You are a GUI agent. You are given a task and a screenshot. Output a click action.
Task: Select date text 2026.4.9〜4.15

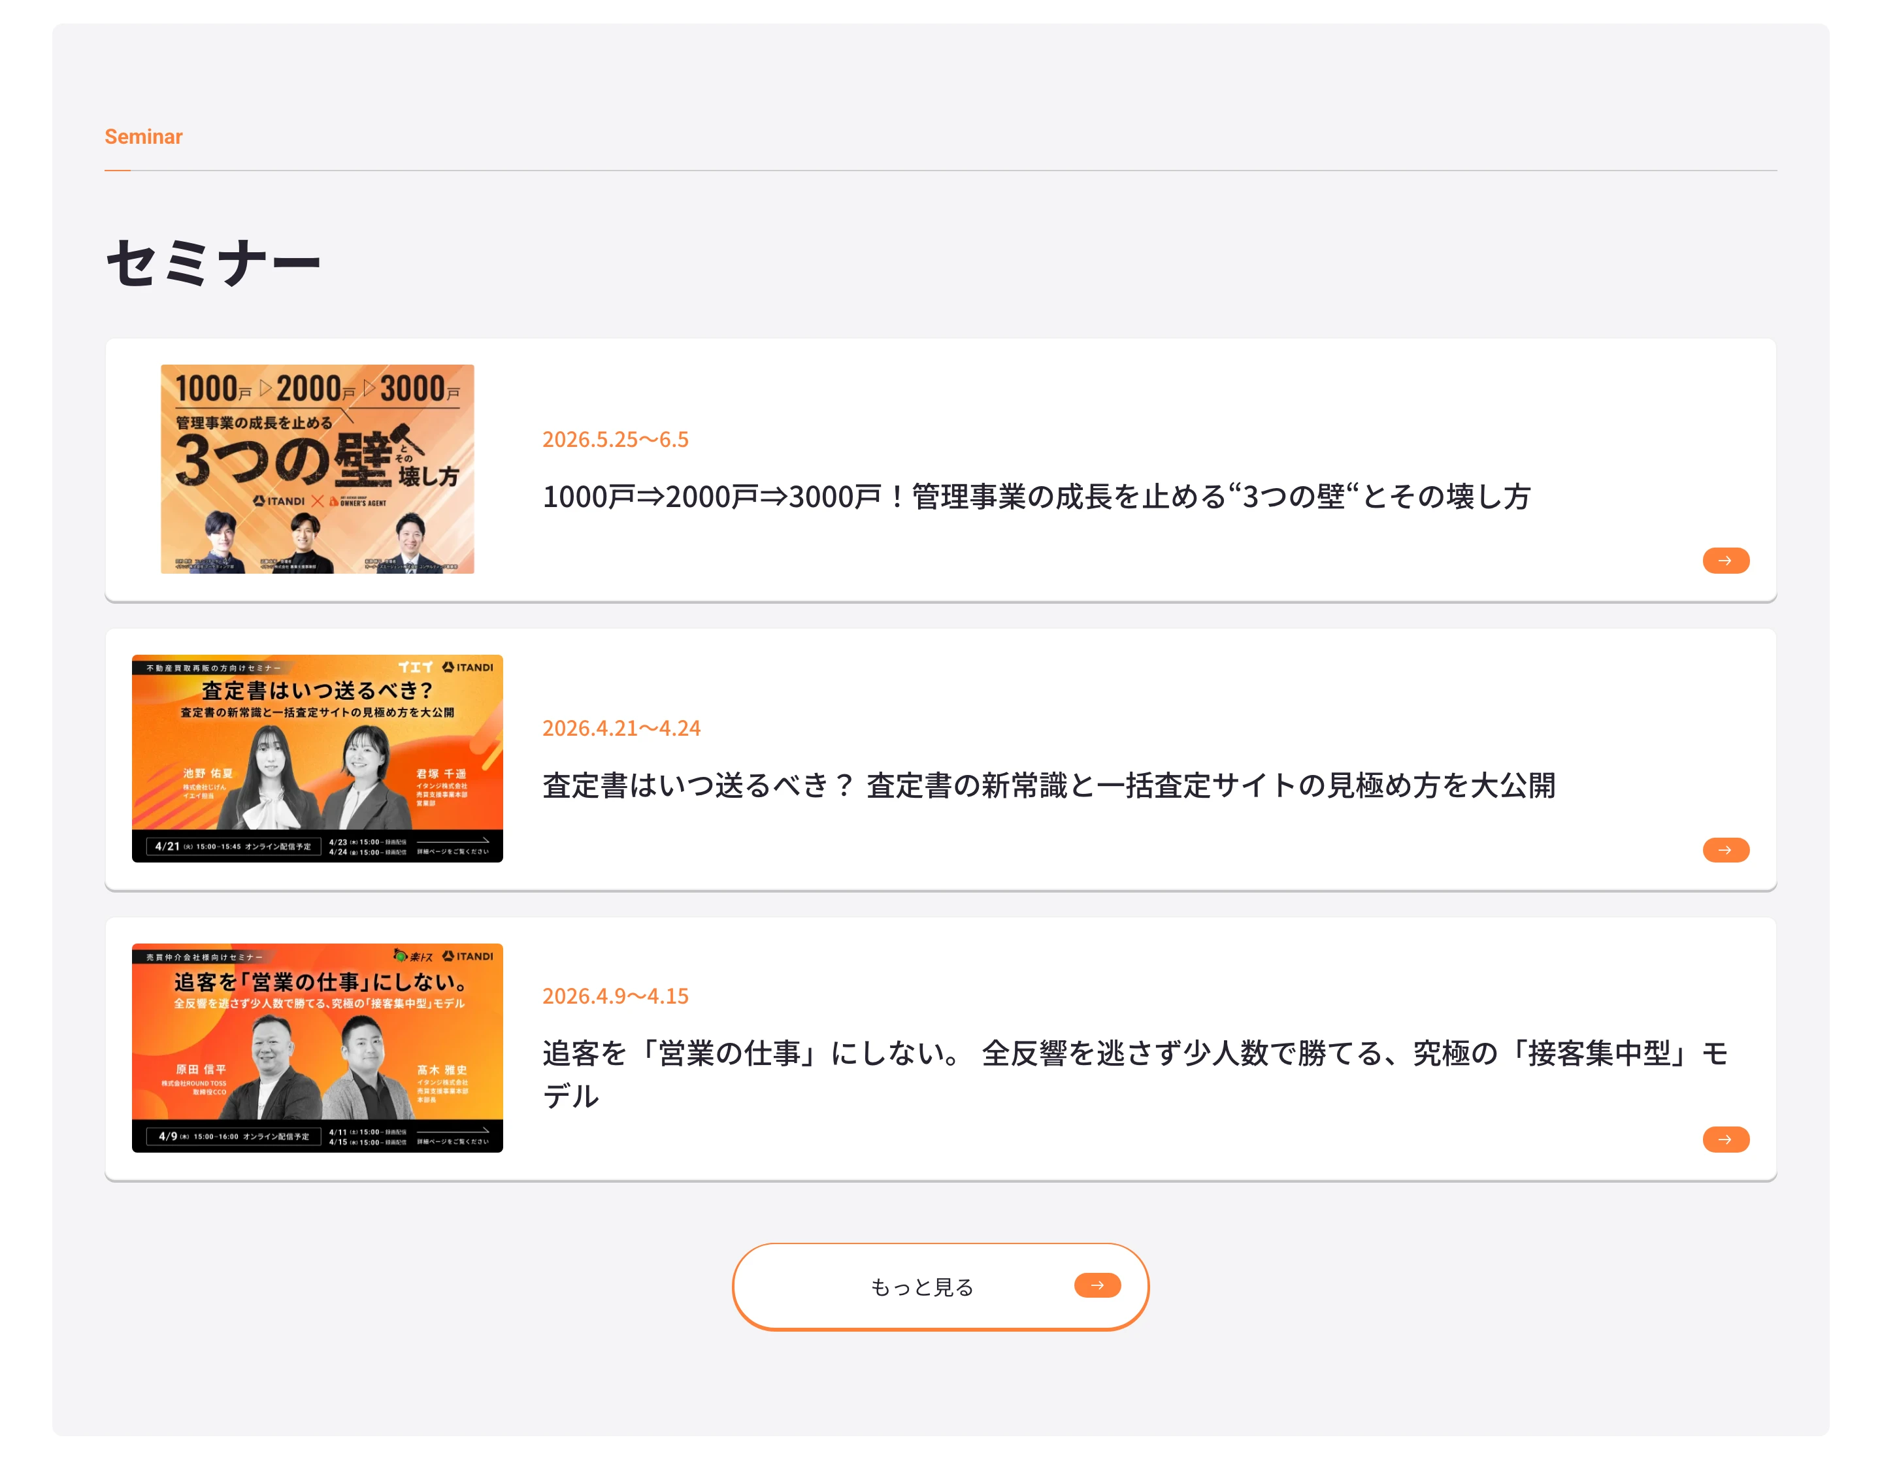[616, 996]
